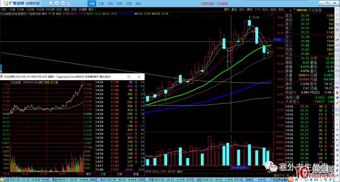The height and width of the screenshot is (182, 340).
Task: Toggle 30 minute period in right sidebar
Action: [337, 135]
